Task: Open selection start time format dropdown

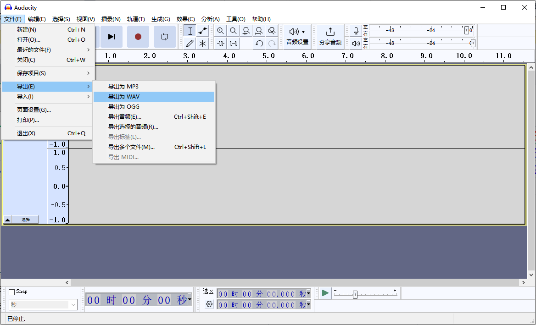Action: coord(309,293)
